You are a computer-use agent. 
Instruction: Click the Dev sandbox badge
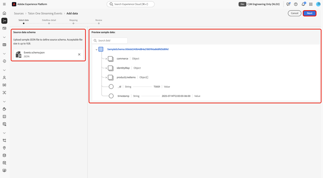tap(242, 4)
